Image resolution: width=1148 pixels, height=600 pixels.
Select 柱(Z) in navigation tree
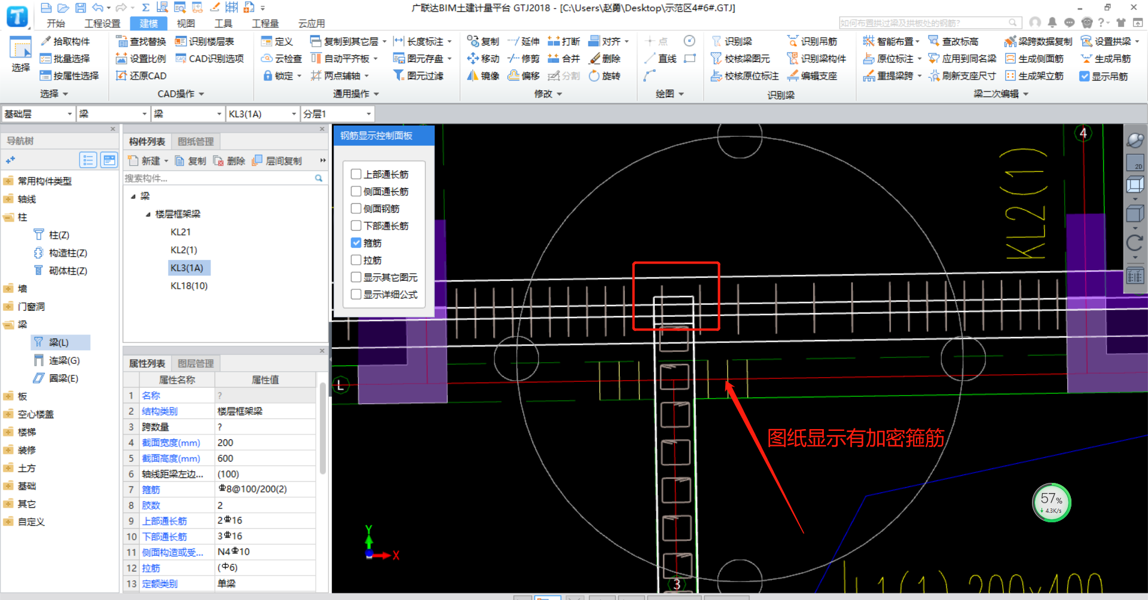(x=52, y=235)
